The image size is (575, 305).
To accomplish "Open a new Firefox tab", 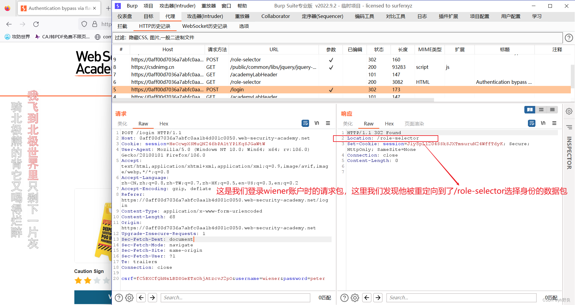I will point(108,8).
